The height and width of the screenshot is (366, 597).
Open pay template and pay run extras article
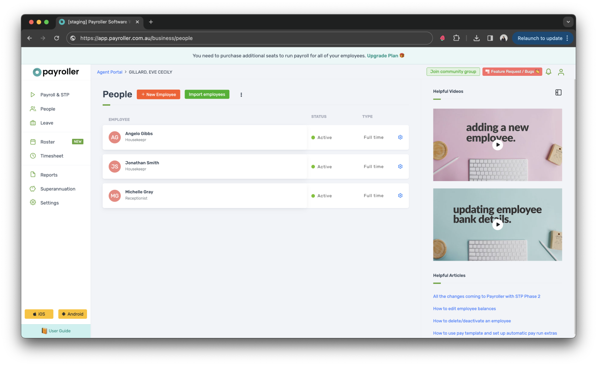[x=495, y=333]
